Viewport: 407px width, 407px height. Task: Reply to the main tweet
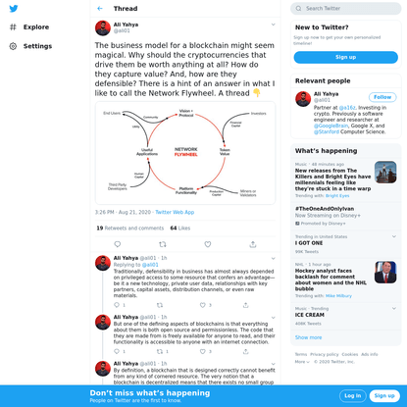(118, 244)
